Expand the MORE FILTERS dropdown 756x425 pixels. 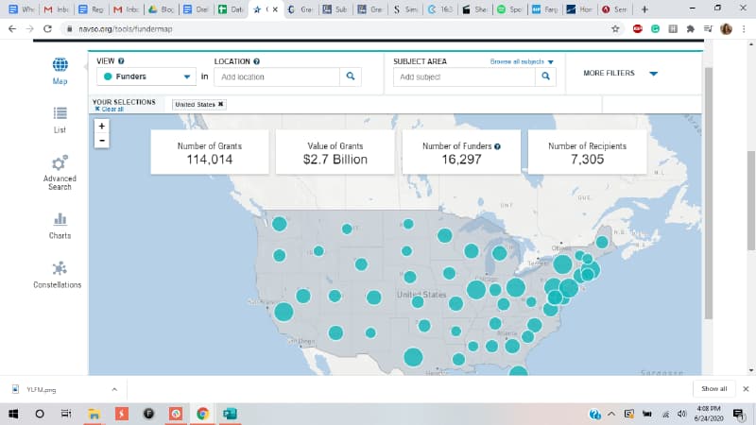(621, 74)
